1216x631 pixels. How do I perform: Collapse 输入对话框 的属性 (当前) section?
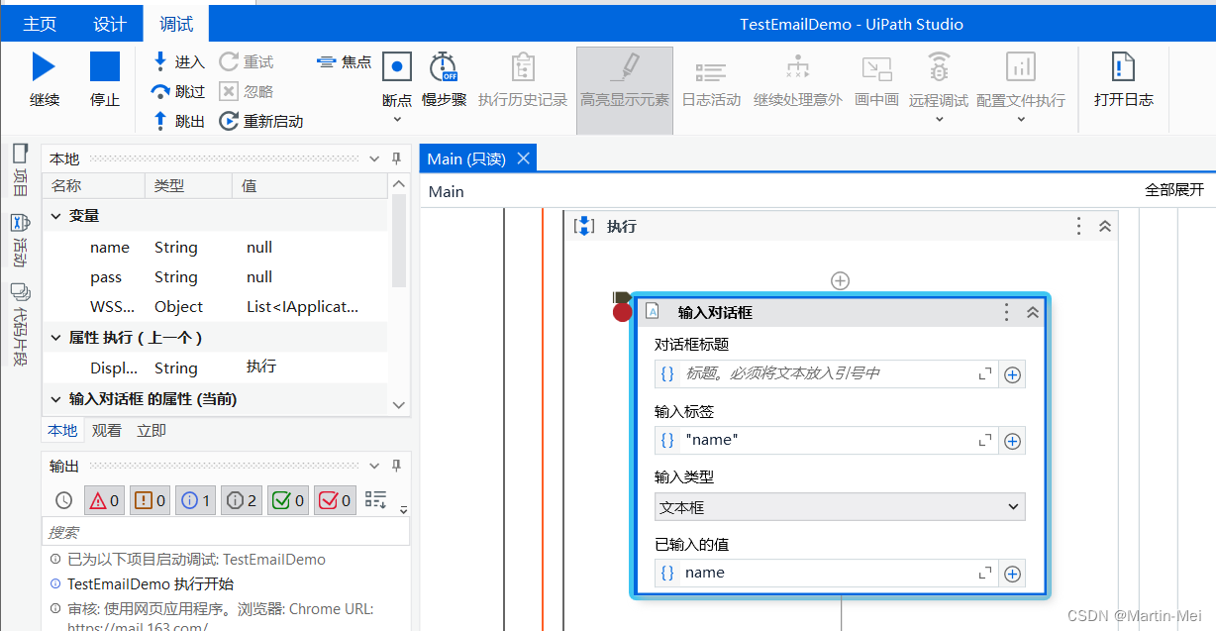[55, 399]
